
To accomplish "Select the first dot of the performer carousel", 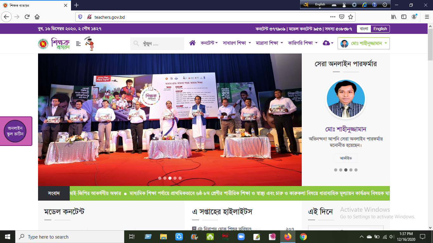I will (x=336, y=170).
